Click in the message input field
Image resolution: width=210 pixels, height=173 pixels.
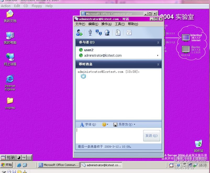pyautogui.click(x=109, y=136)
